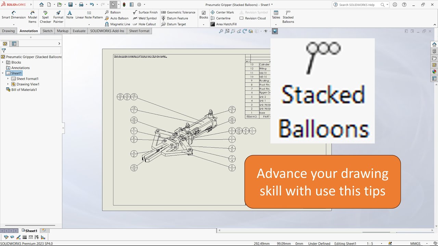Add a new sheet with the tab icon
438x246 pixels.
[44, 230]
